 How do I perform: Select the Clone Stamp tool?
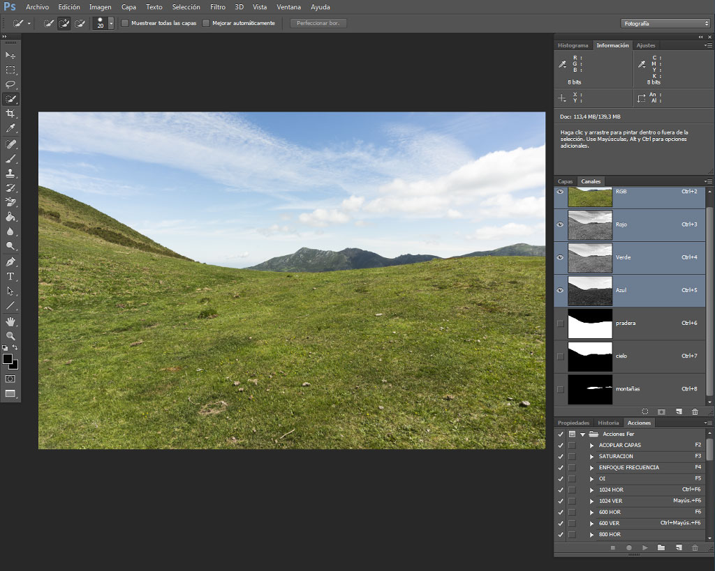click(x=10, y=173)
